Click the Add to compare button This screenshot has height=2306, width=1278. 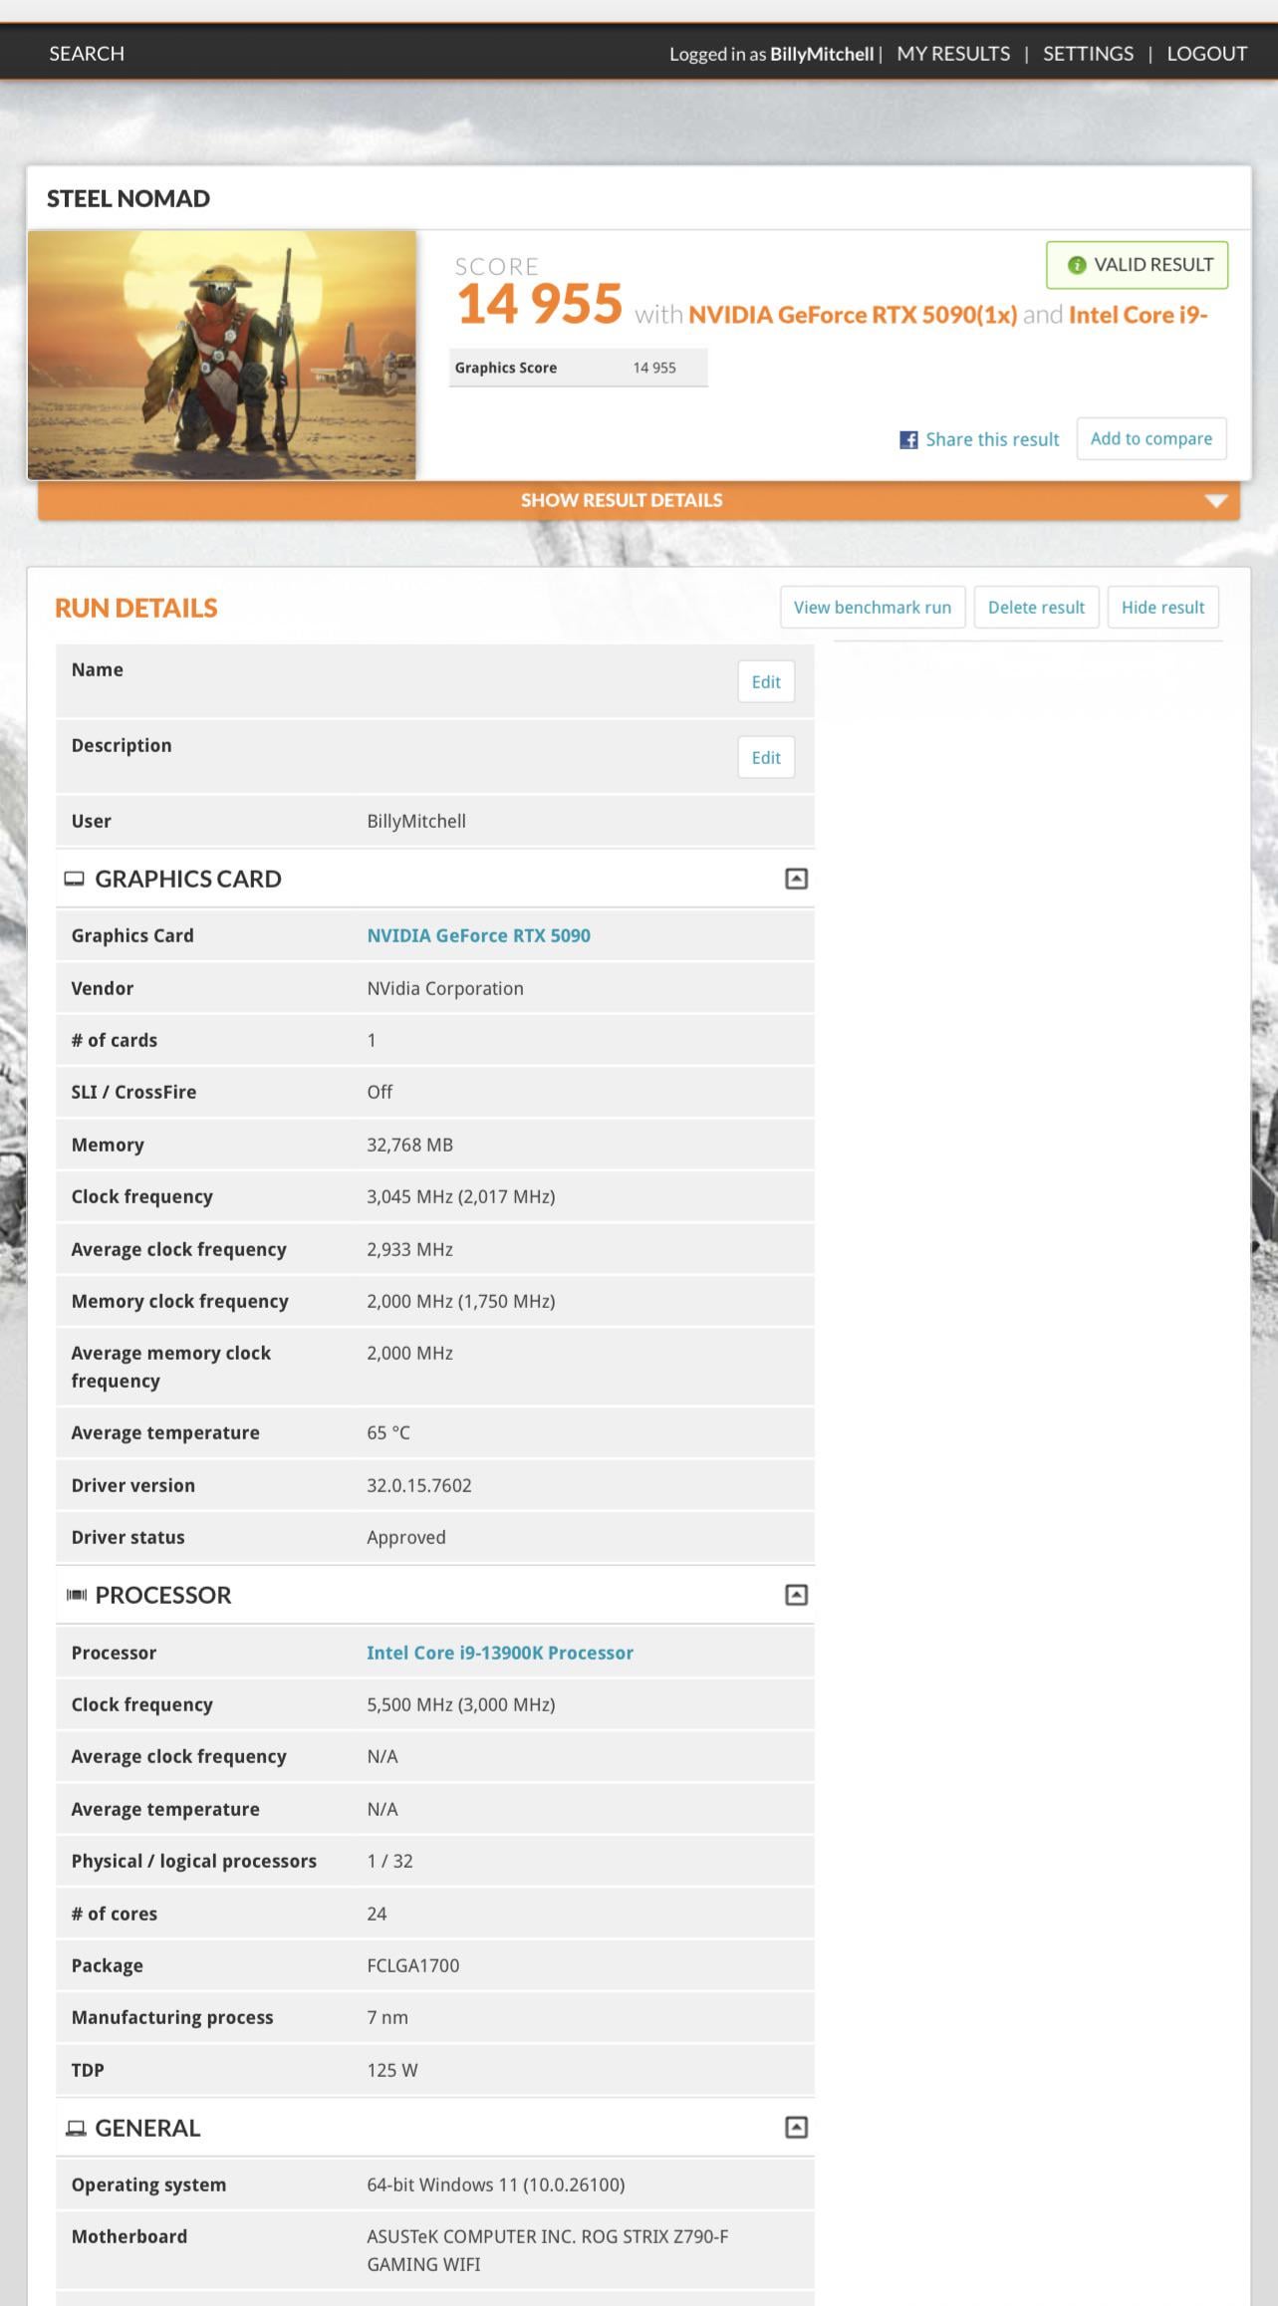click(1151, 439)
